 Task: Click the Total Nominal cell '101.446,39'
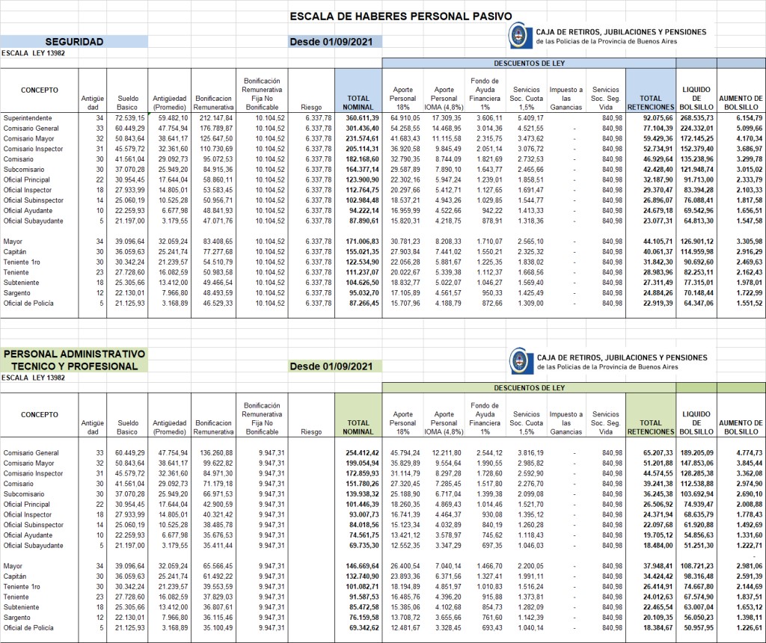[362, 505]
